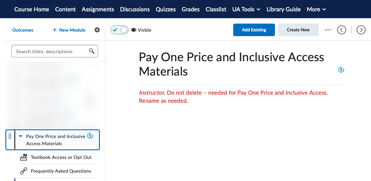This screenshot has height=181, width=371.
Task: Click the plus icon for New Module
Action: click(54, 30)
